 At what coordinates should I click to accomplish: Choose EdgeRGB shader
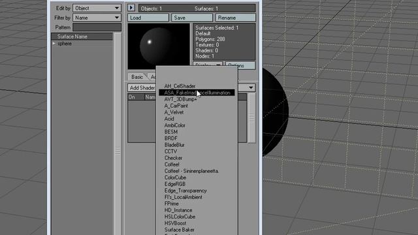pyautogui.click(x=175, y=184)
